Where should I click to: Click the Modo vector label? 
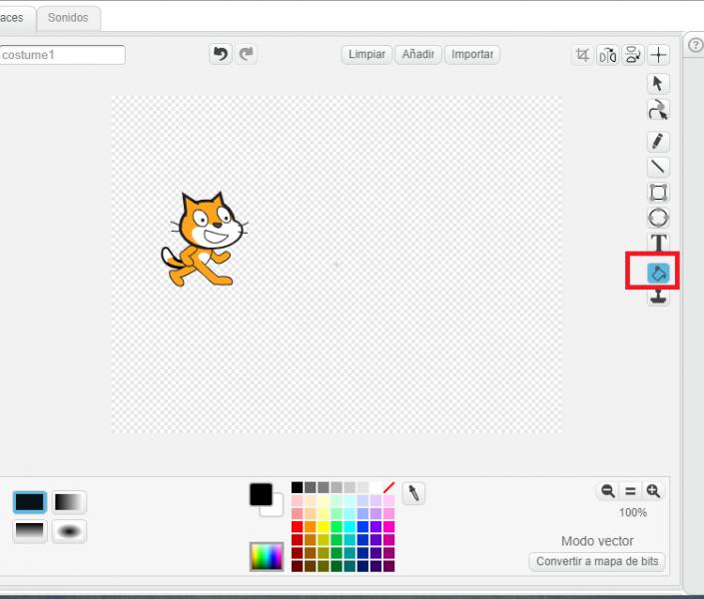click(597, 541)
